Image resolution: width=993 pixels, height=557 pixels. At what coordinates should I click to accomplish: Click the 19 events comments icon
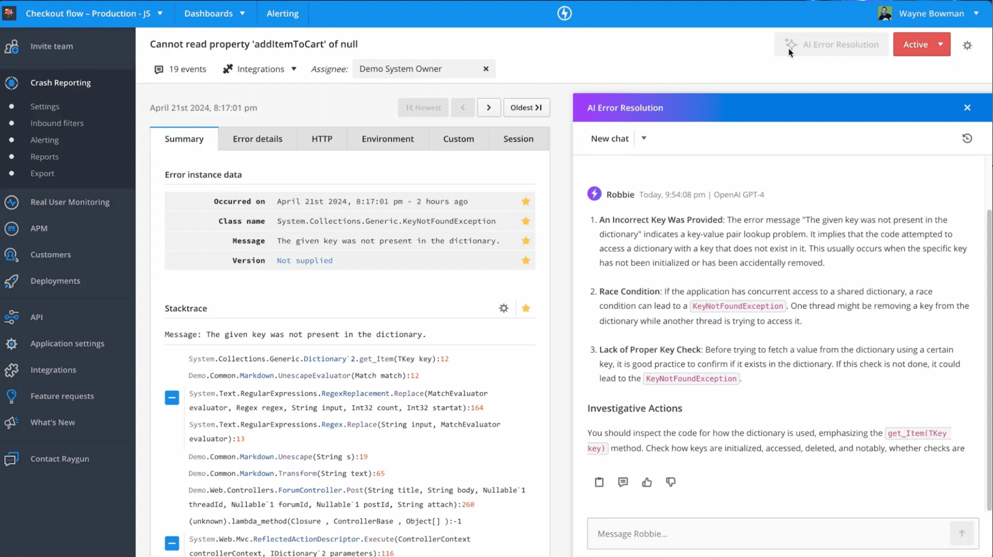159,69
